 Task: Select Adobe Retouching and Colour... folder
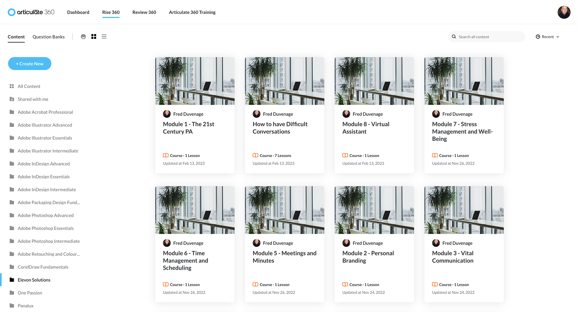(x=45, y=254)
